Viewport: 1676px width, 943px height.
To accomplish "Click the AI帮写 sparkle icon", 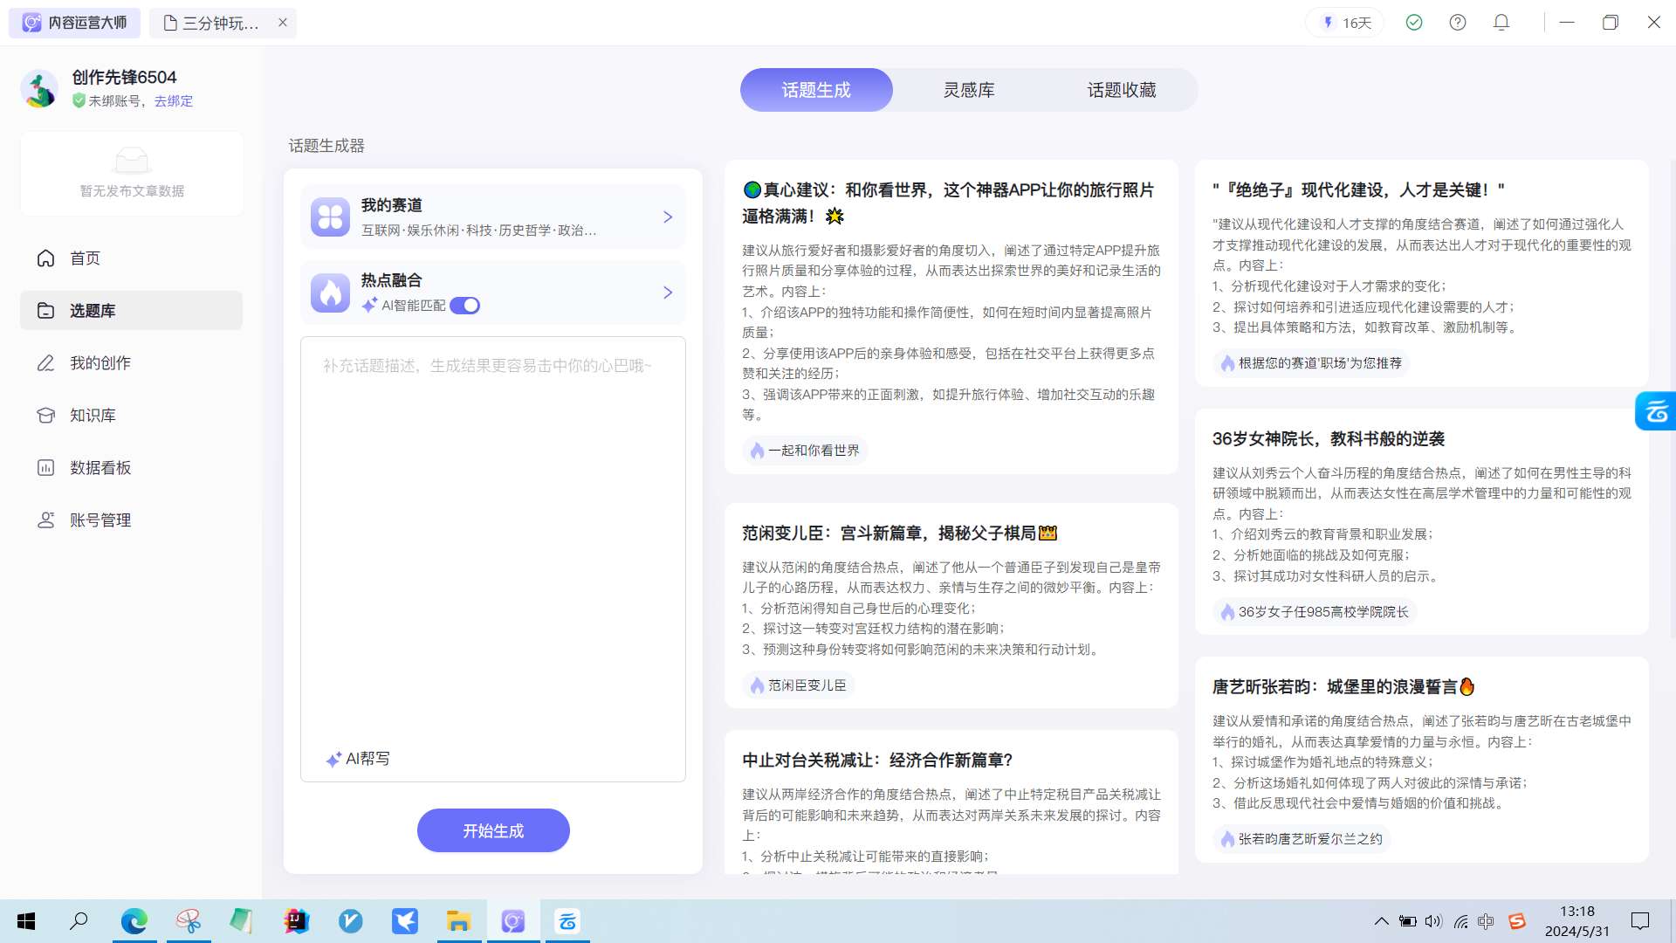I will point(333,758).
